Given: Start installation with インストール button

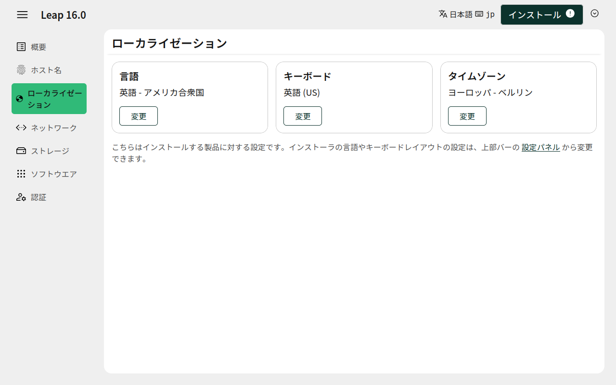Looking at the screenshot, I should [x=542, y=14].
